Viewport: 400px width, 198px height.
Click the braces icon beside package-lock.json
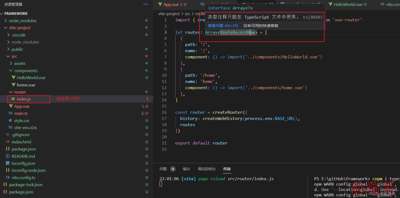pos(5,184)
